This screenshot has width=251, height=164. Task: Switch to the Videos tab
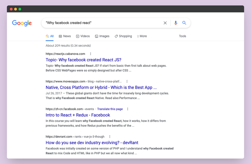83,36
